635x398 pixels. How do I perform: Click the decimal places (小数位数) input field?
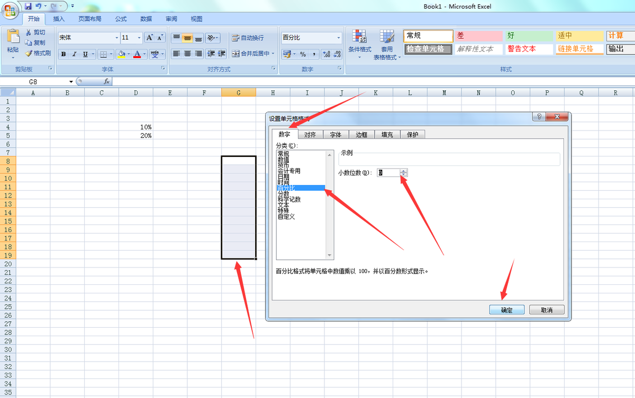388,173
